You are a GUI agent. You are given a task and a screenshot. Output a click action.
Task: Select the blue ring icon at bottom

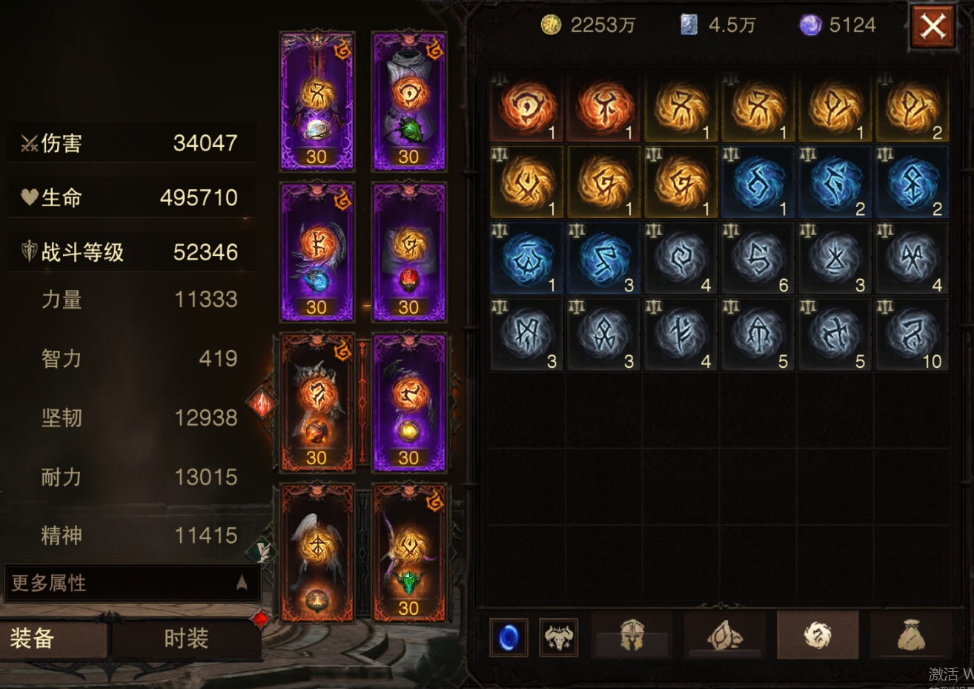click(x=508, y=637)
